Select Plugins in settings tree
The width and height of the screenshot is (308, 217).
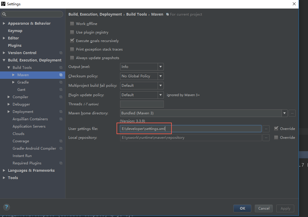15,46
